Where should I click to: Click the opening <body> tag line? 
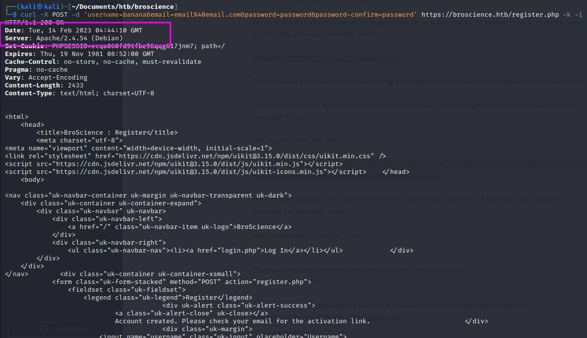32,180
